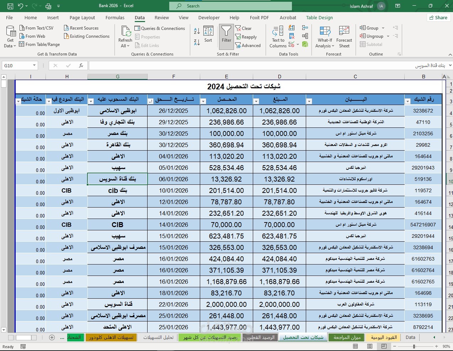The height and width of the screenshot is (351, 453).
Task: Show Queries & Connections pane
Action: pos(160,28)
